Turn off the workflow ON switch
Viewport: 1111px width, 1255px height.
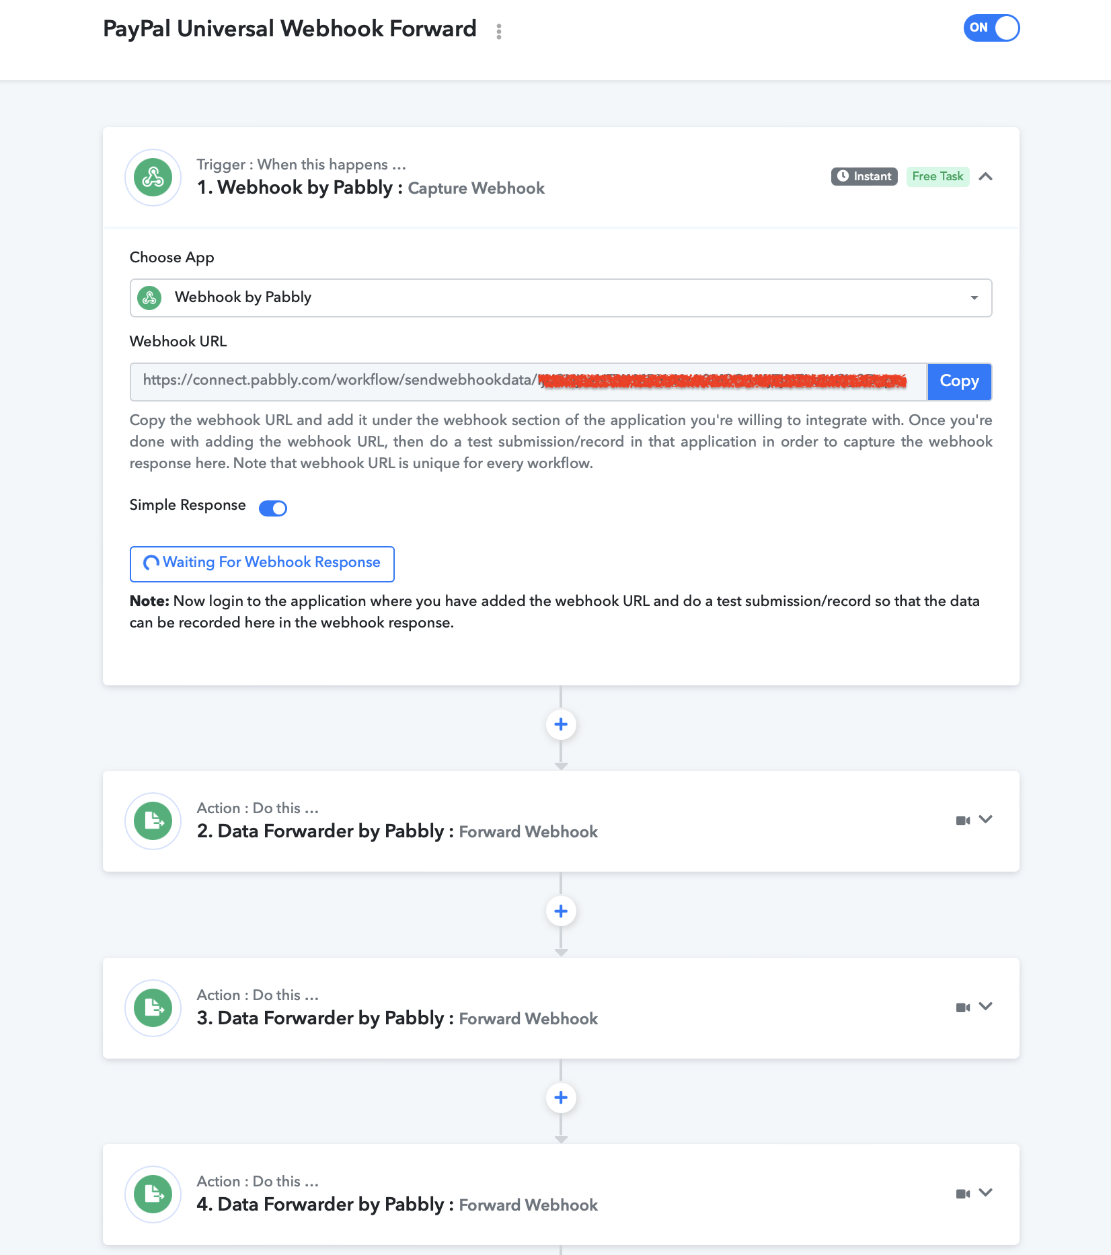click(x=991, y=28)
